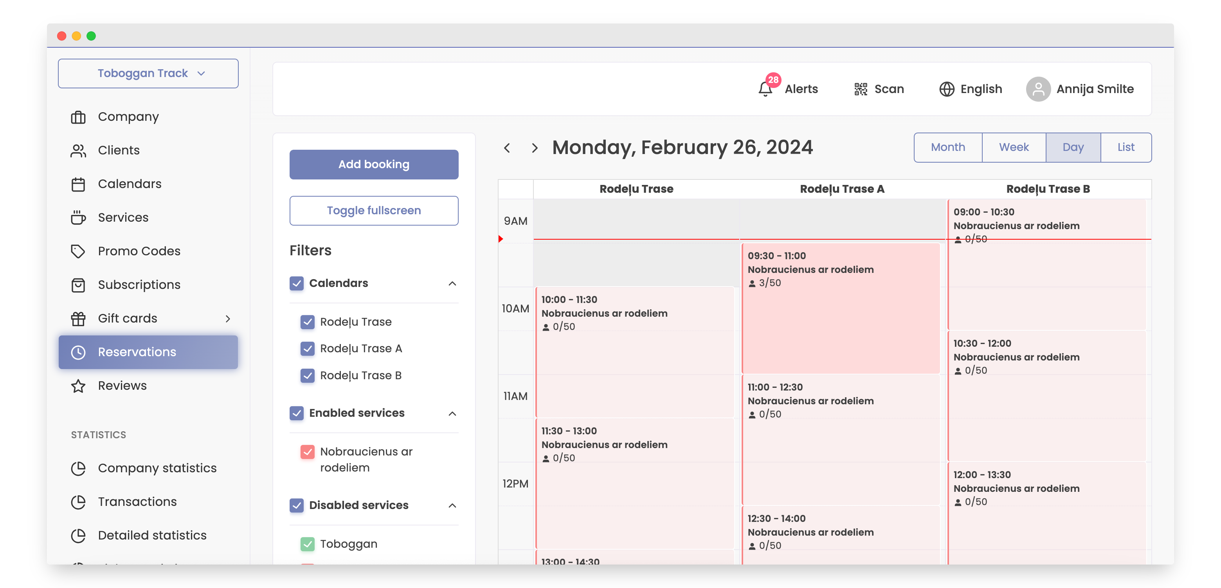Go to next day arrow
The image size is (1221, 588).
tap(534, 148)
